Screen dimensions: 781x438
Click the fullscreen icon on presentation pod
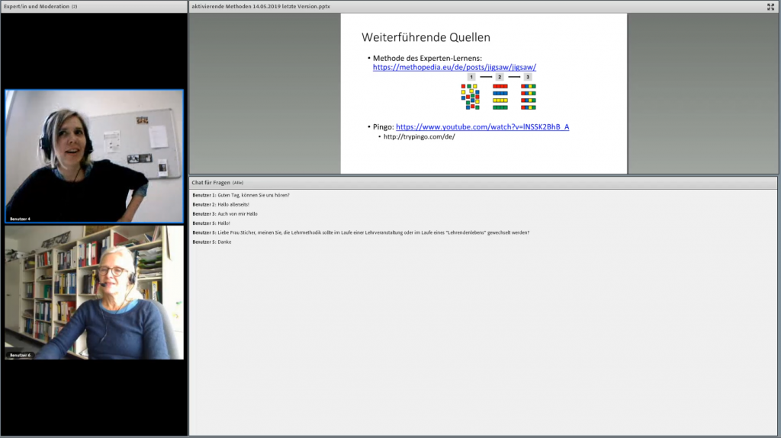click(770, 7)
